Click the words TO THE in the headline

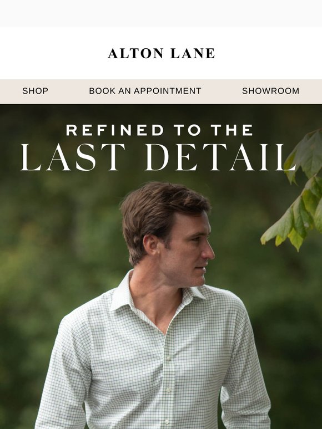[x=213, y=130]
